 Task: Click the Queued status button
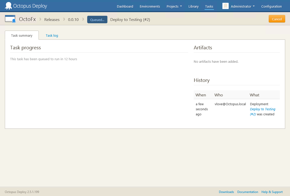(x=97, y=20)
